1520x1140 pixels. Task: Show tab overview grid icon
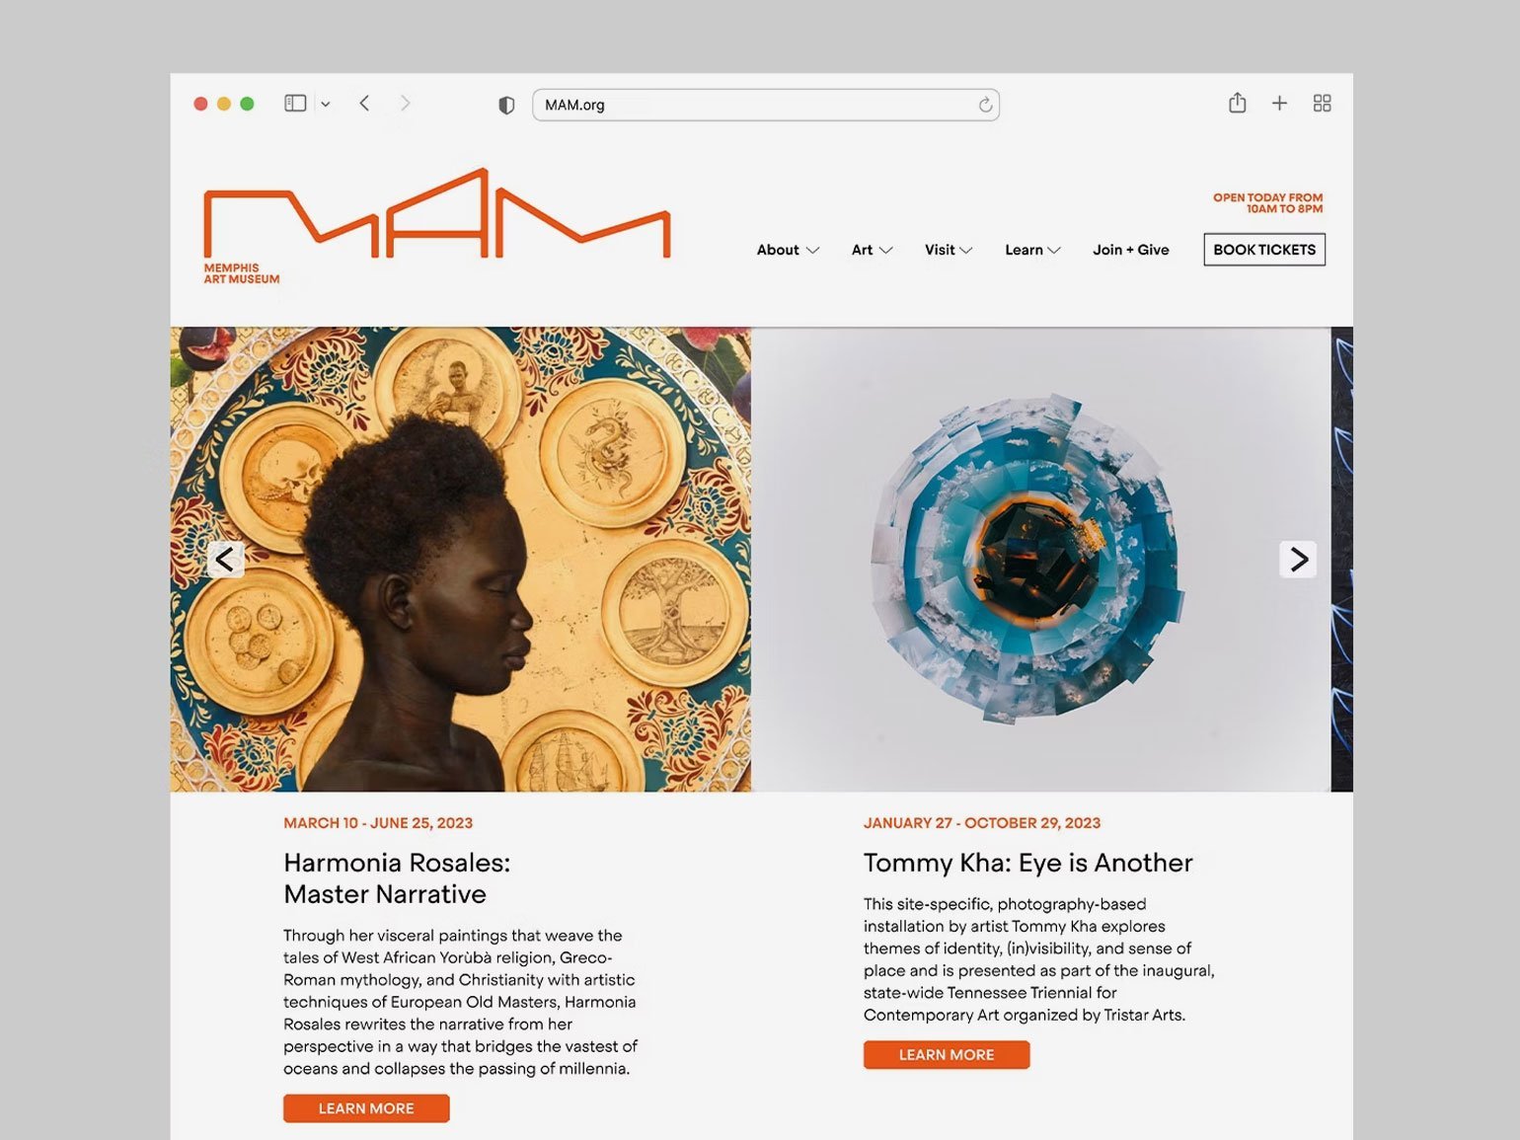(1323, 103)
